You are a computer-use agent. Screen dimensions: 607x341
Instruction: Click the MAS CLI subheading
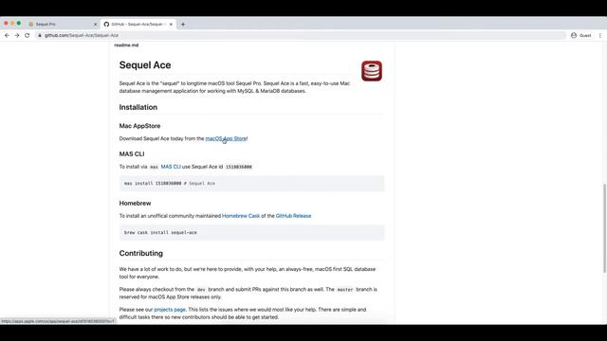pos(132,153)
